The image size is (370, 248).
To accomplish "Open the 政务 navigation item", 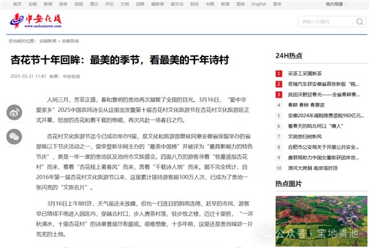I will [64, 4].
